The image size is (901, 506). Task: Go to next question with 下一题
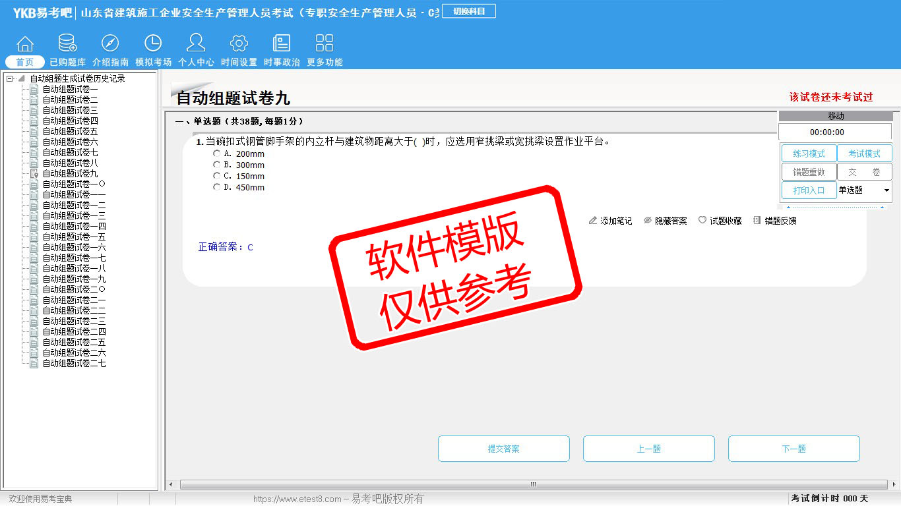click(x=793, y=449)
